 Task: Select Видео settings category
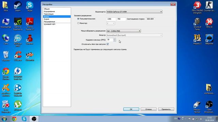57,17
